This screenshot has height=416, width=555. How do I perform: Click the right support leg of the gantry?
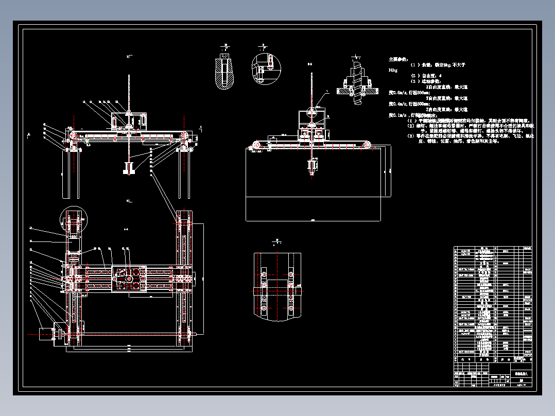pos(184,174)
